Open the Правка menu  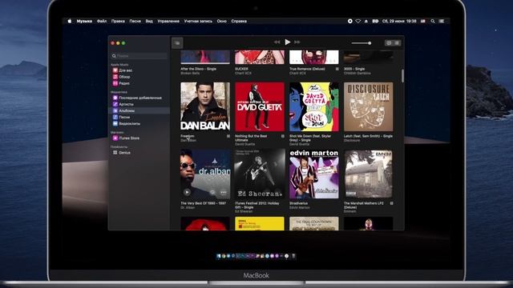point(118,21)
